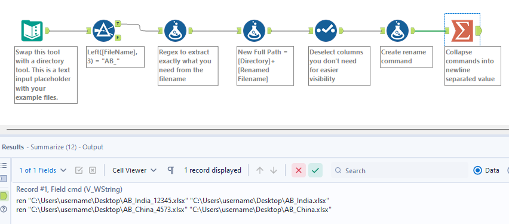
Task: Click 'Collapse commands into newline' annotation
Action: (473, 66)
